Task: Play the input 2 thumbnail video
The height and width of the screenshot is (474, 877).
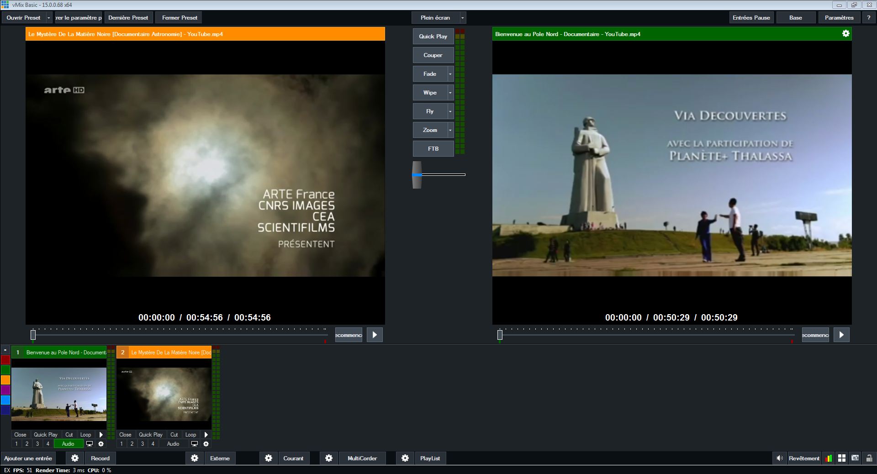Action: point(206,435)
